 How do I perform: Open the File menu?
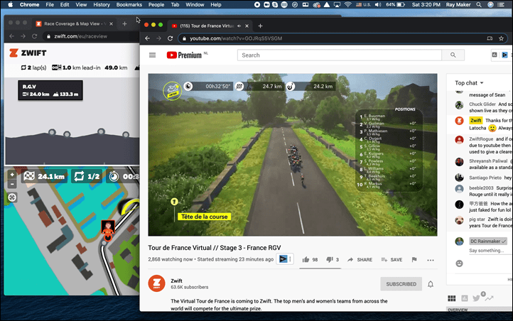pyautogui.click(x=50, y=4)
